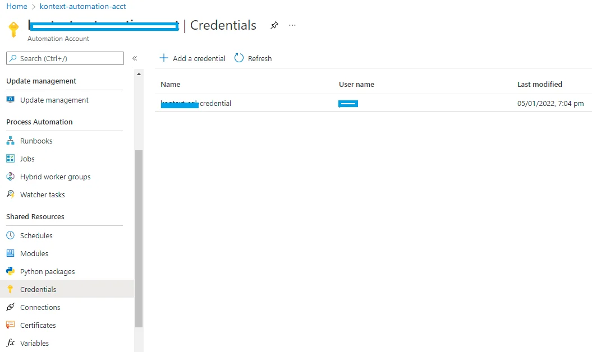
Task: Click the sidebar vertical scrollbar thumb
Action: click(x=139, y=238)
